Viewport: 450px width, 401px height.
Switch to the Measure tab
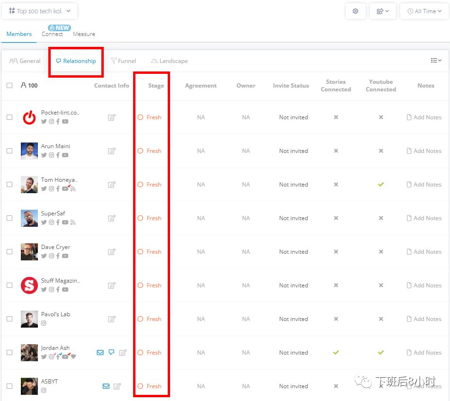pyautogui.click(x=84, y=34)
